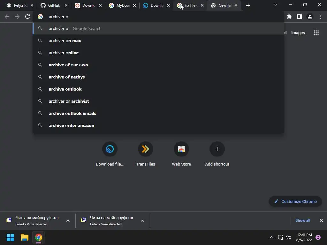Click the address bar with 'archiver o'
The width and height of the screenshot is (327, 245).
[158, 17]
